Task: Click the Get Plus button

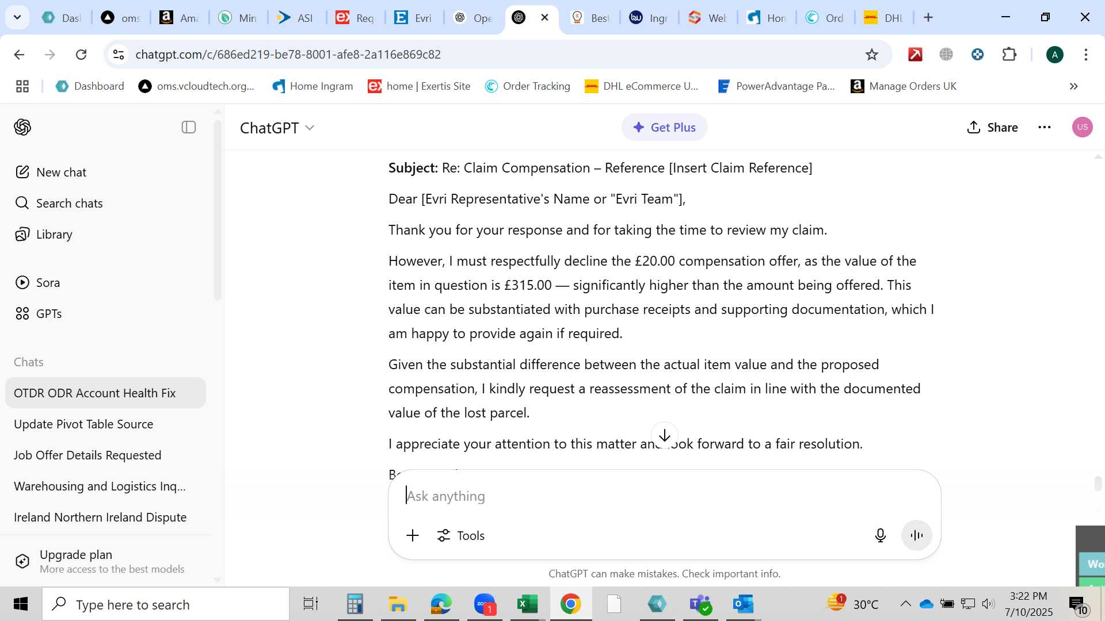Action: point(664,127)
